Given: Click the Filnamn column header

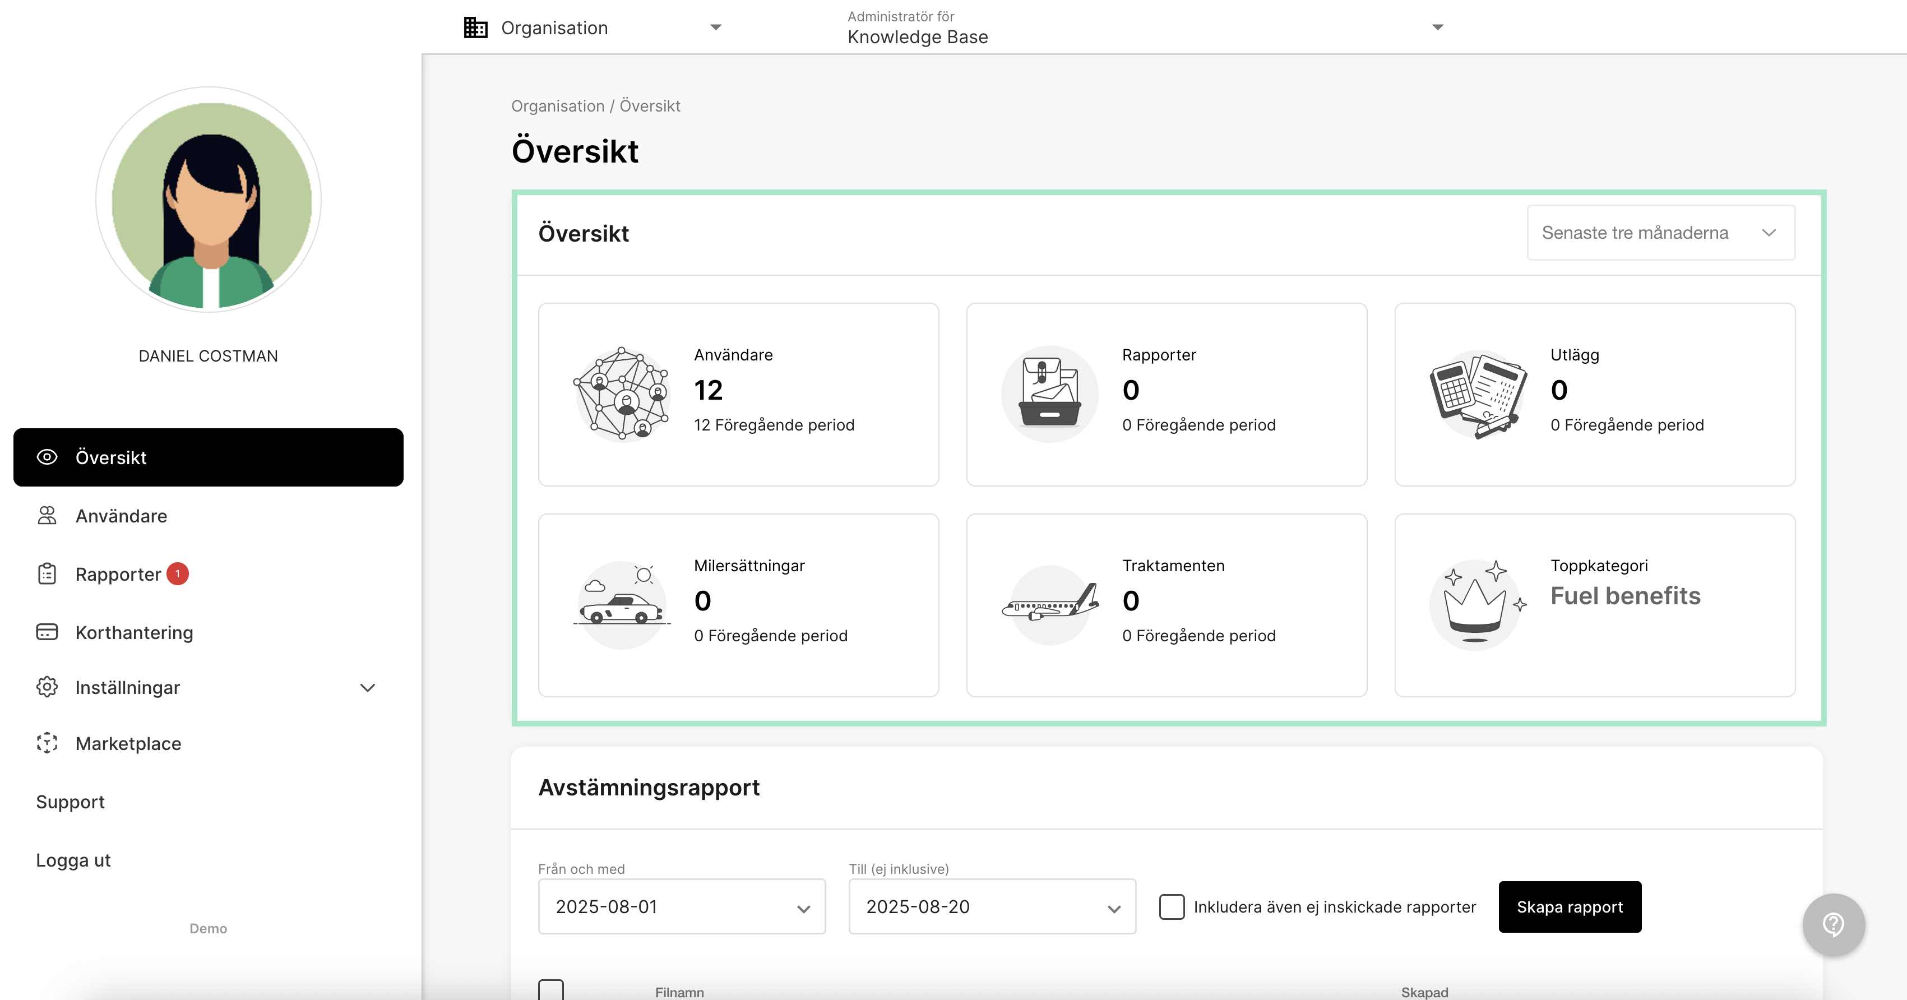Looking at the screenshot, I should coord(679,992).
